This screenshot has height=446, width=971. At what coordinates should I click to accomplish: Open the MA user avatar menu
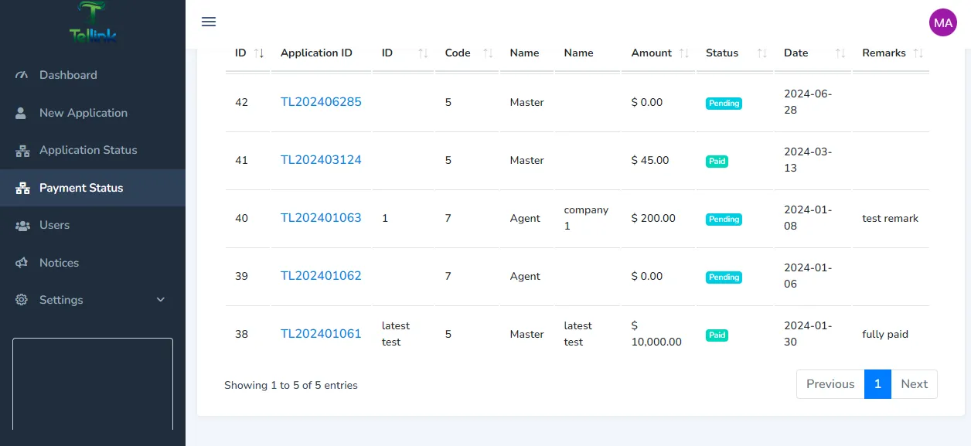click(942, 22)
